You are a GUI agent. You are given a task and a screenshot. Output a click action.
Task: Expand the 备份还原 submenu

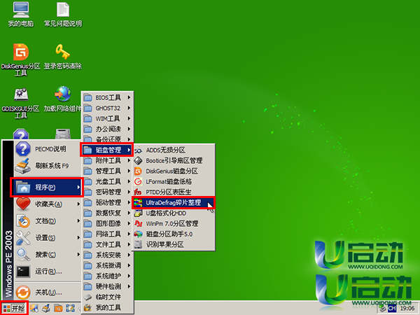pyautogui.click(x=107, y=139)
